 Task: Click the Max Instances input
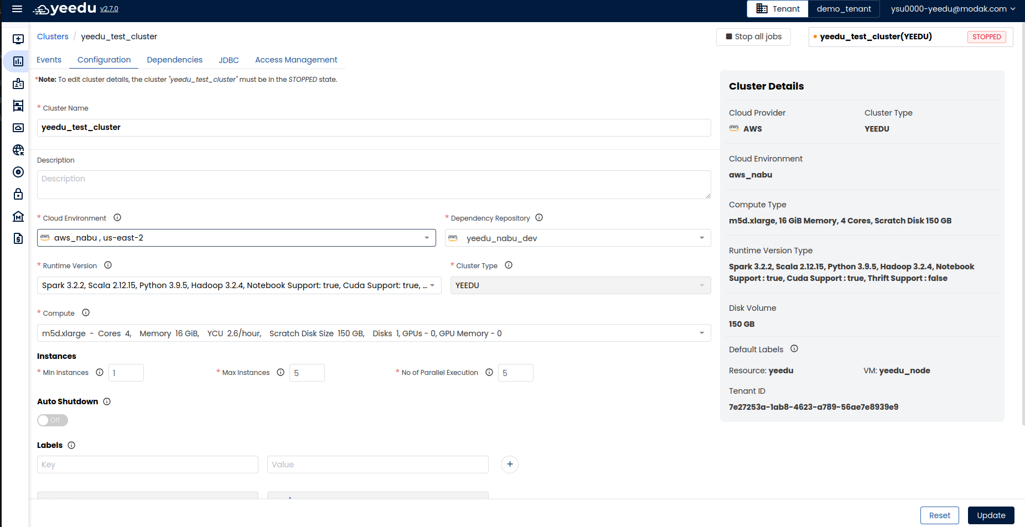(x=307, y=373)
